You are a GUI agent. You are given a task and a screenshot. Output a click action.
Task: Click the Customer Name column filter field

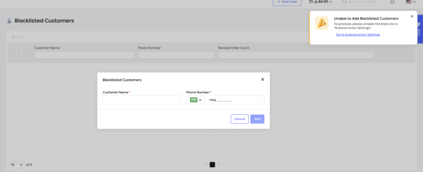[85, 55]
